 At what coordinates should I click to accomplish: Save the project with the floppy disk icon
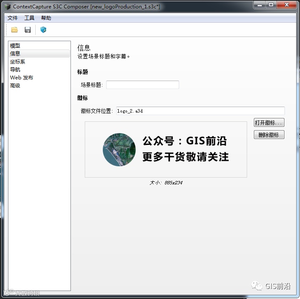(28, 30)
